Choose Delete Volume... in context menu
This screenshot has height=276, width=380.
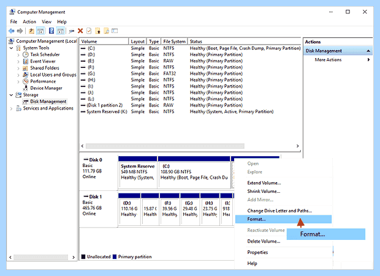click(283, 241)
